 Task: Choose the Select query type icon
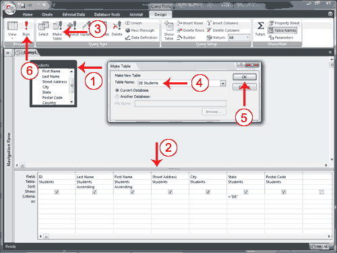[43, 28]
